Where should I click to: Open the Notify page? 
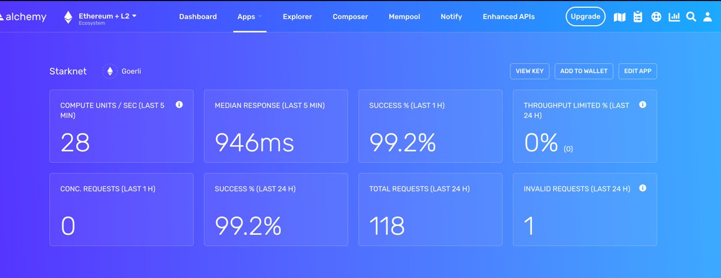[x=451, y=17]
